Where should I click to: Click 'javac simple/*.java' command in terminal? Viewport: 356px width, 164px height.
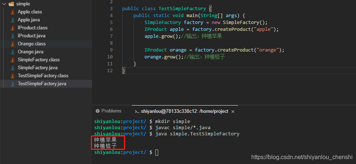click(183, 128)
